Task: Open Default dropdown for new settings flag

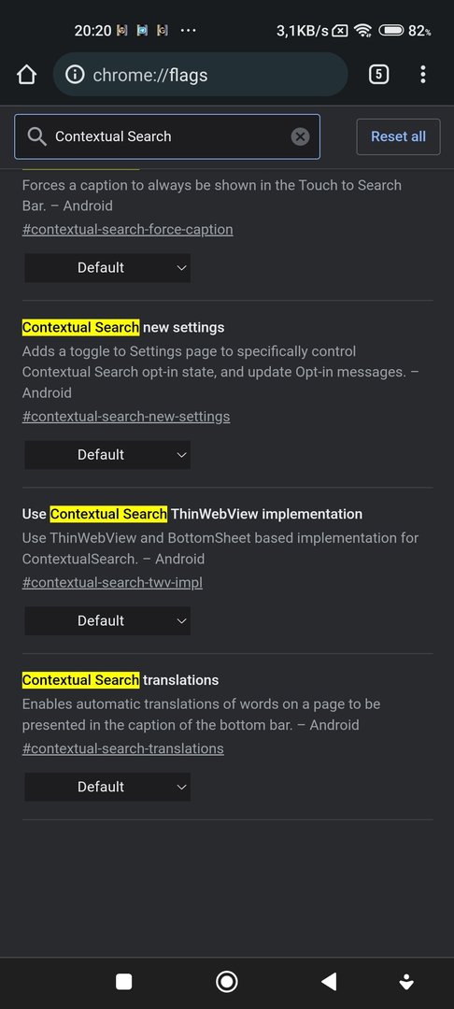Action: pos(107,455)
